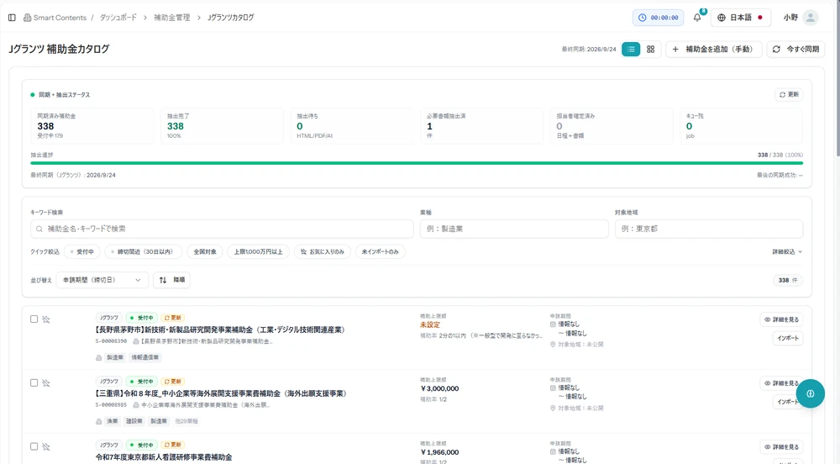840x464 pixels.
Task: Focus the 業種 industry input
Action: click(514, 229)
